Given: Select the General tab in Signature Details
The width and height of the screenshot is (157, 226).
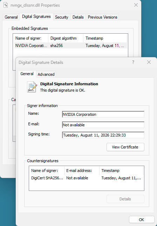Looking at the screenshot, I should click(27, 74).
